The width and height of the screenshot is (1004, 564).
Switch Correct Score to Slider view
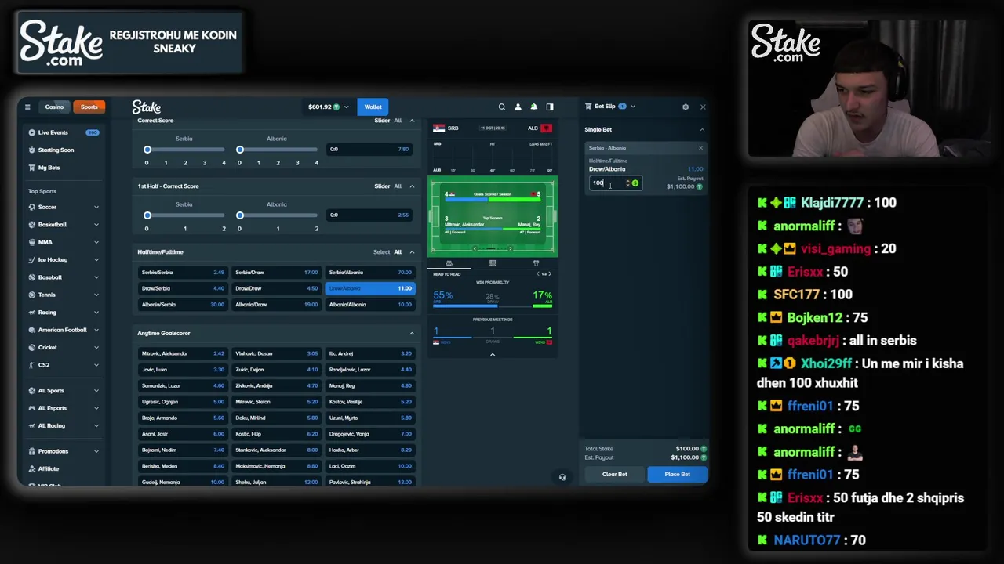[382, 121]
